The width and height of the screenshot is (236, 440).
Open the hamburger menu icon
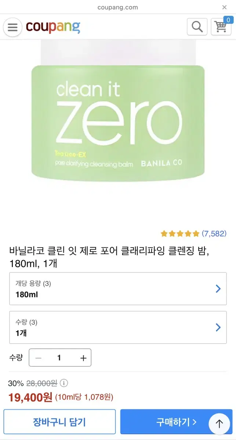tap(13, 27)
